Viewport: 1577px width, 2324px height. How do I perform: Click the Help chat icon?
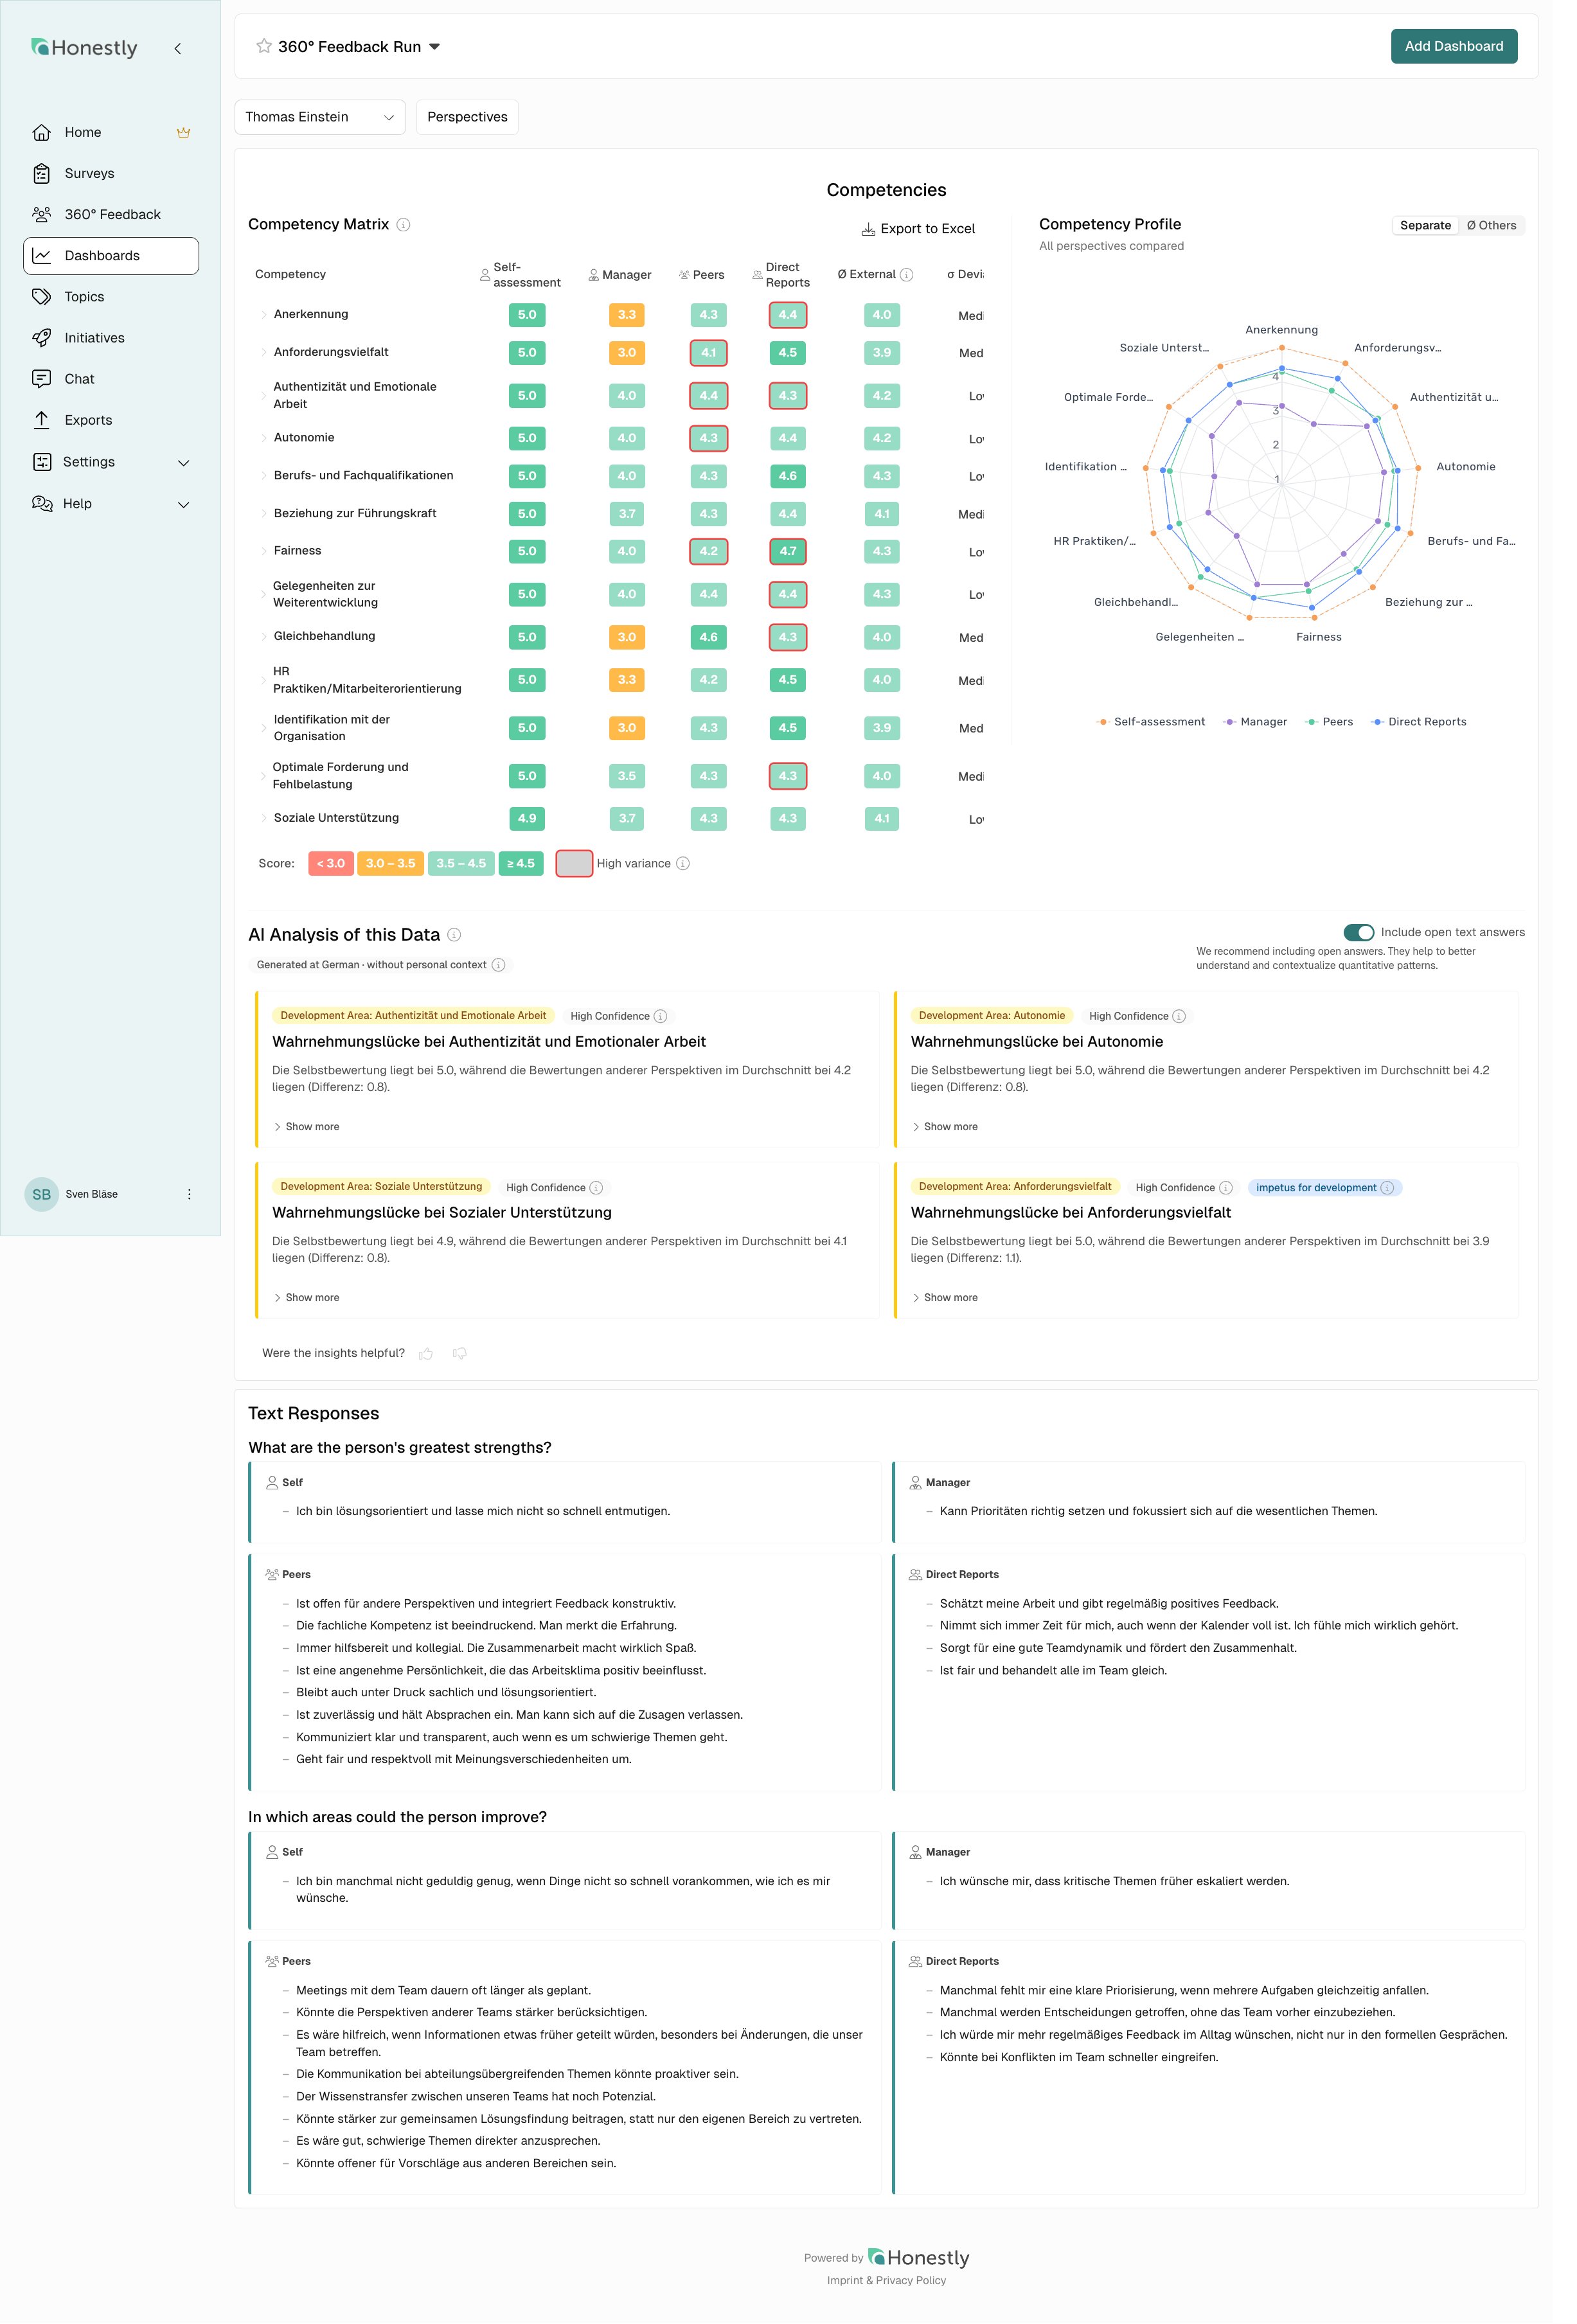click(41, 503)
